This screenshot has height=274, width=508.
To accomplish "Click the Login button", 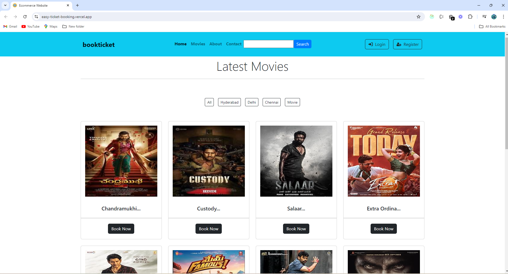I will (377, 44).
